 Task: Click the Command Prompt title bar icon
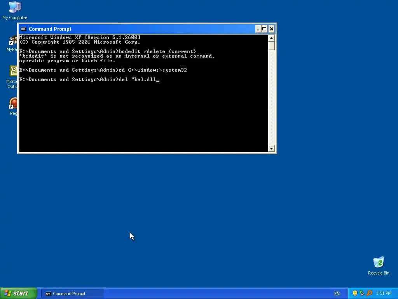tap(23, 29)
